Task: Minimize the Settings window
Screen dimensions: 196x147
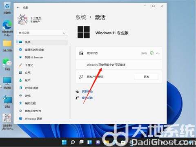Action: [145, 6]
